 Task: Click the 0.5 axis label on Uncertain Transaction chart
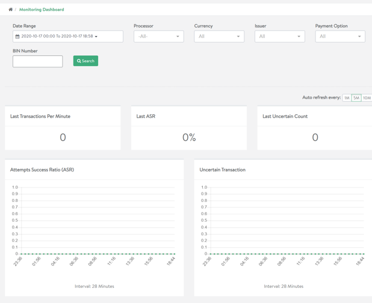(x=204, y=220)
